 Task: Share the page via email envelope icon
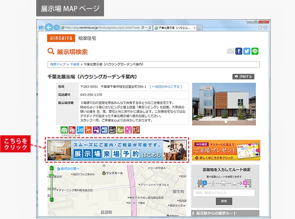click(230, 51)
